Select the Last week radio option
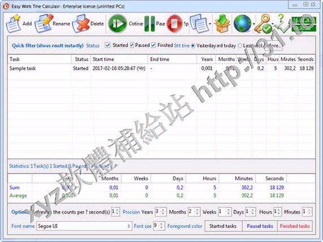This screenshot has height=242, width=323. 240,46
